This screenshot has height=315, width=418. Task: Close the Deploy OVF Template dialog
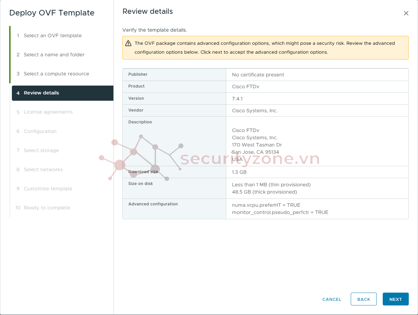click(406, 13)
